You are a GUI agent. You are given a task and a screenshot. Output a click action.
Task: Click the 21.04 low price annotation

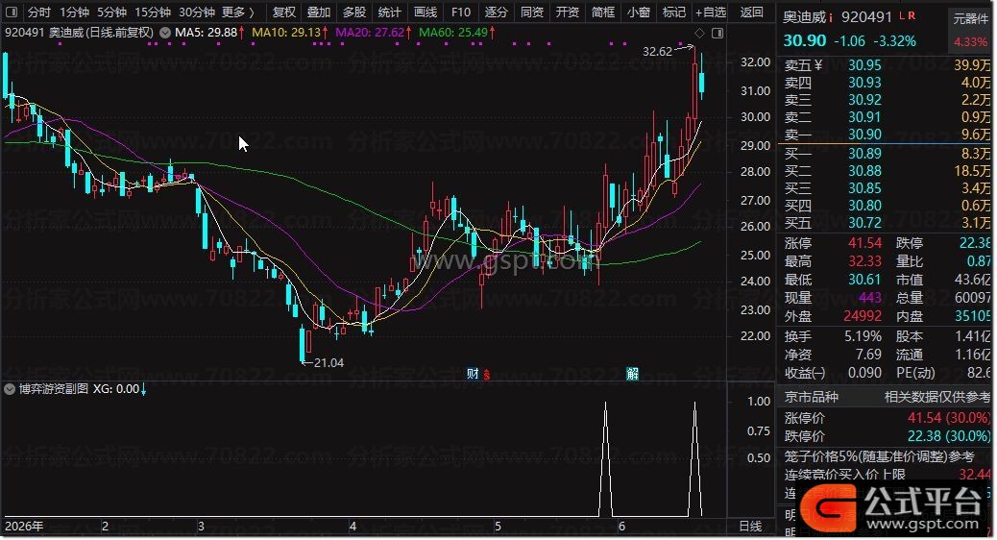click(328, 362)
